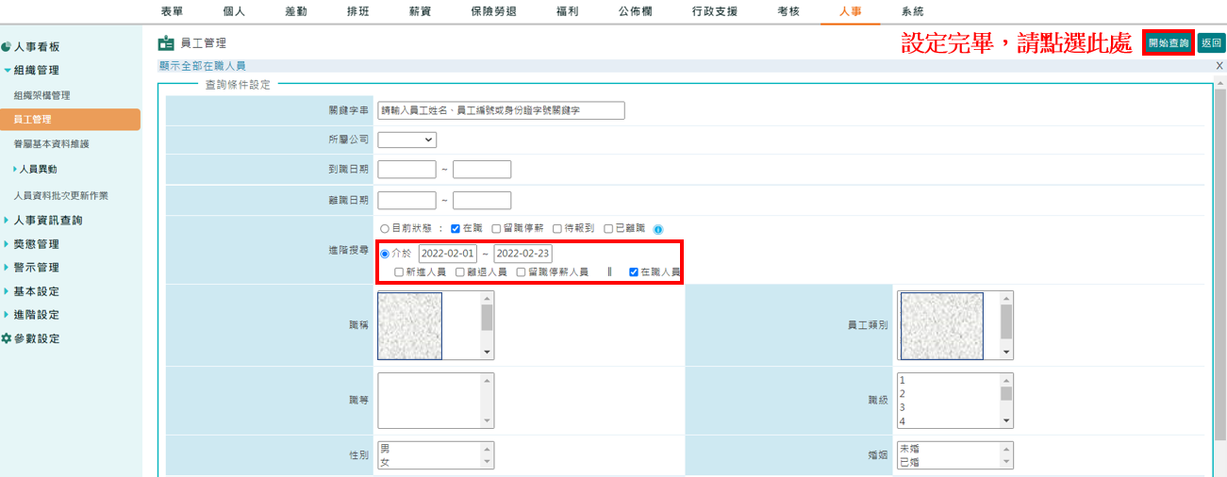Click the 2022-02-23 date field
Viewport: 1227px width, 477px height.
(x=523, y=254)
